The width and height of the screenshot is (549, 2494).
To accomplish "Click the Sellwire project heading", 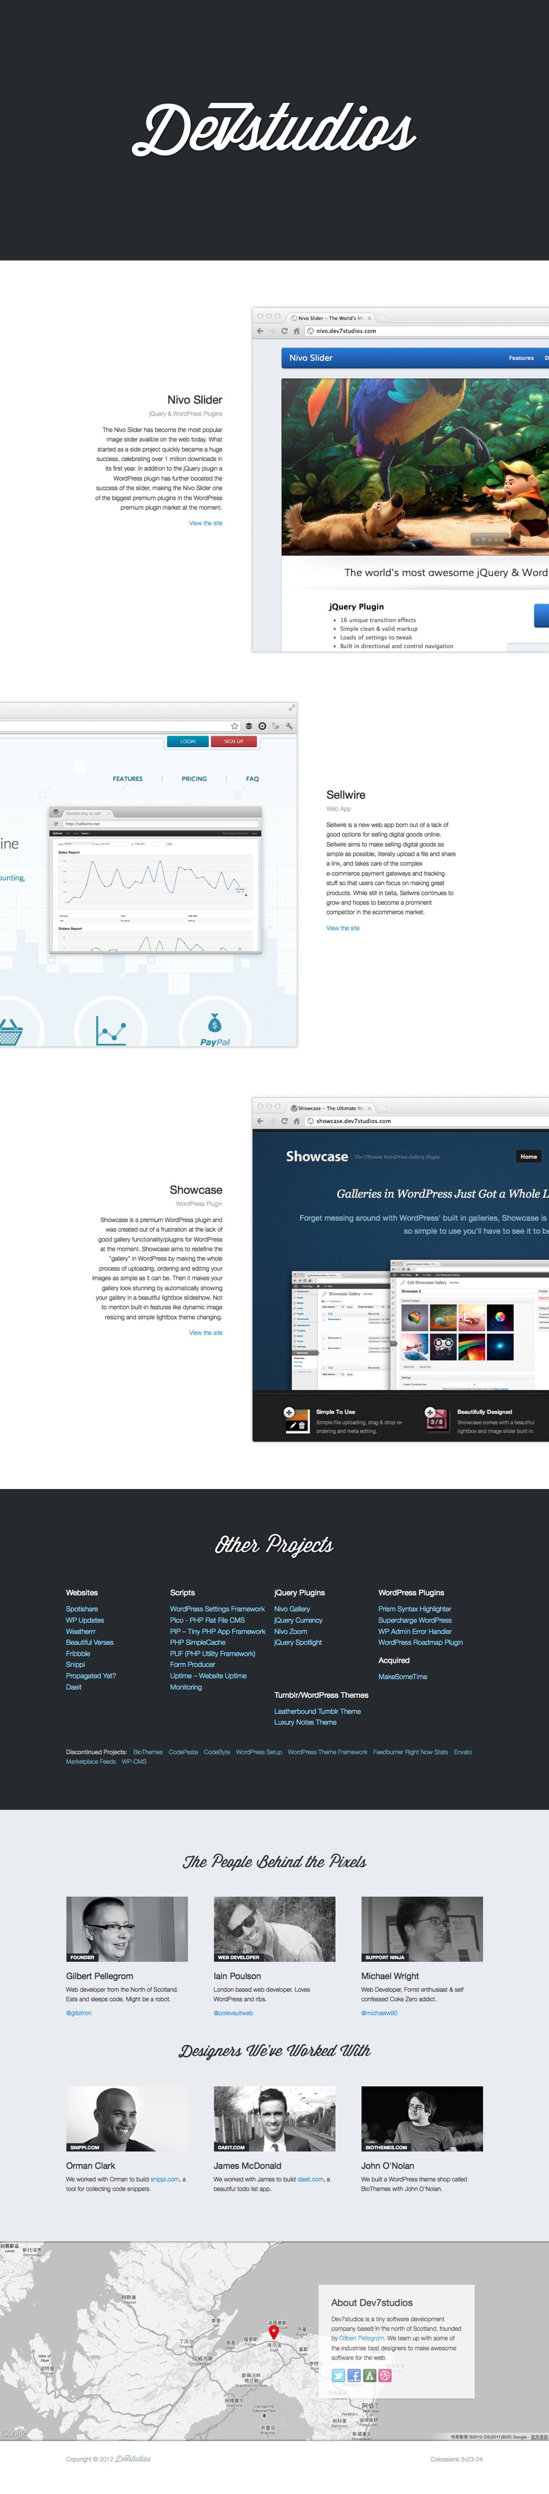I will pos(346,795).
